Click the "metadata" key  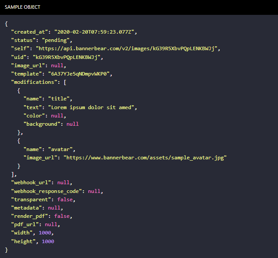27,208
